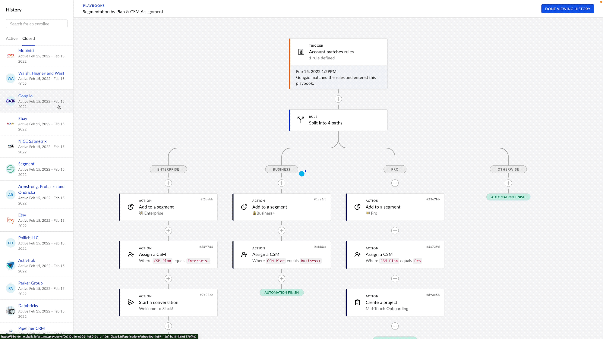Click the building icon in the Trigger card
This screenshot has height=339, width=603.
click(x=301, y=52)
